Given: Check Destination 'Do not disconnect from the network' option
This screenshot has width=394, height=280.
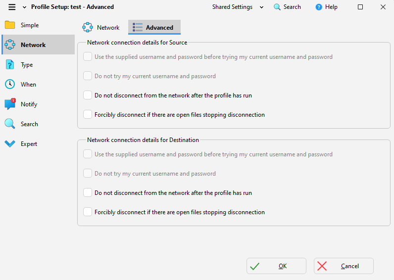Looking at the screenshot, I should [x=88, y=192].
